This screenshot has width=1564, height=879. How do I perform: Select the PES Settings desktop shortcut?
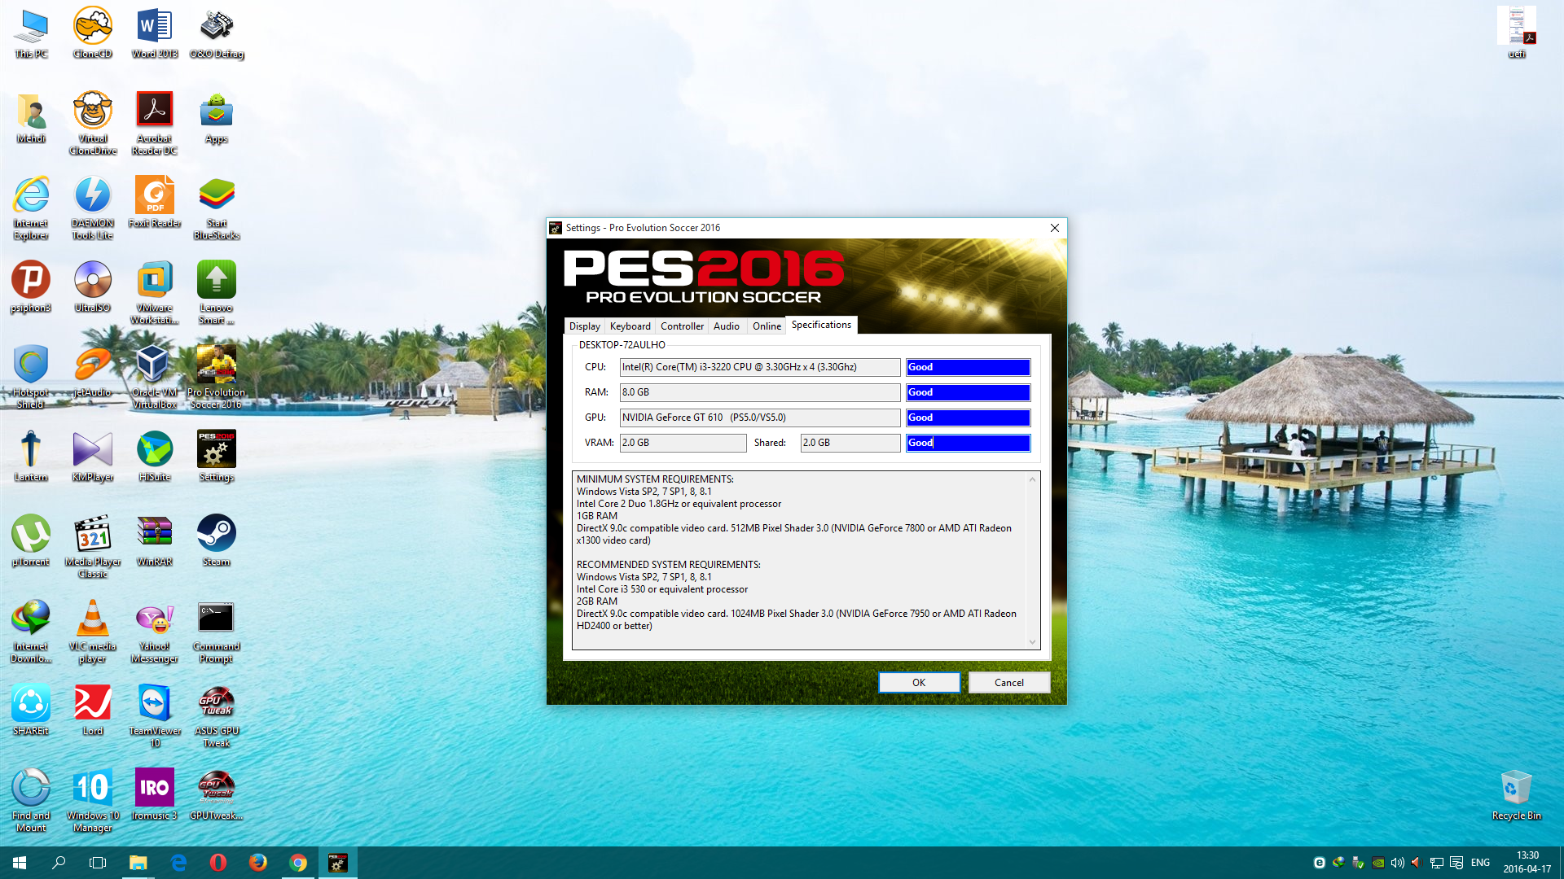[217, 456]
